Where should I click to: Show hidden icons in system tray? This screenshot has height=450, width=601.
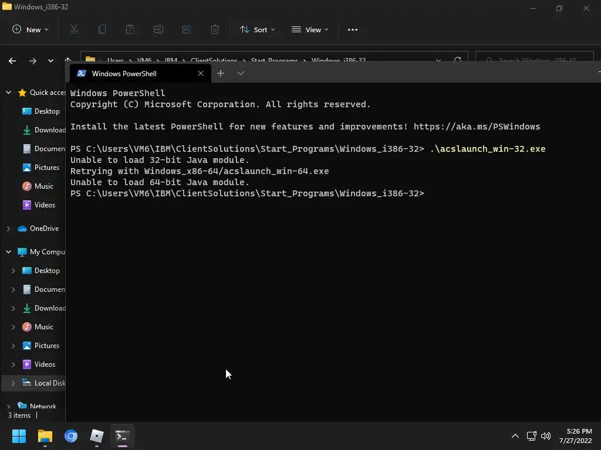point(515,436)
